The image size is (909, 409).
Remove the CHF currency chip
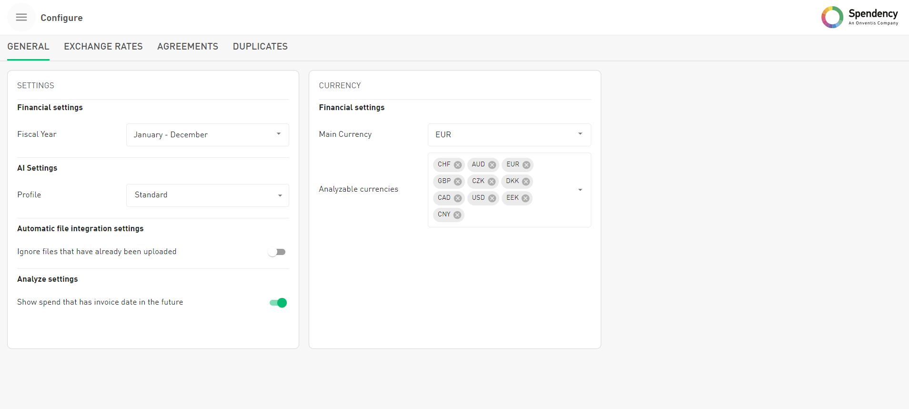[457, 165]
